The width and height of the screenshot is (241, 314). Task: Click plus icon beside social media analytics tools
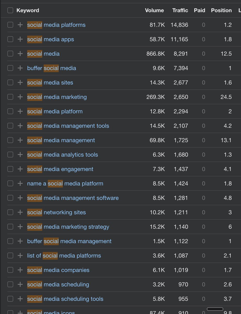click(20, 155)
